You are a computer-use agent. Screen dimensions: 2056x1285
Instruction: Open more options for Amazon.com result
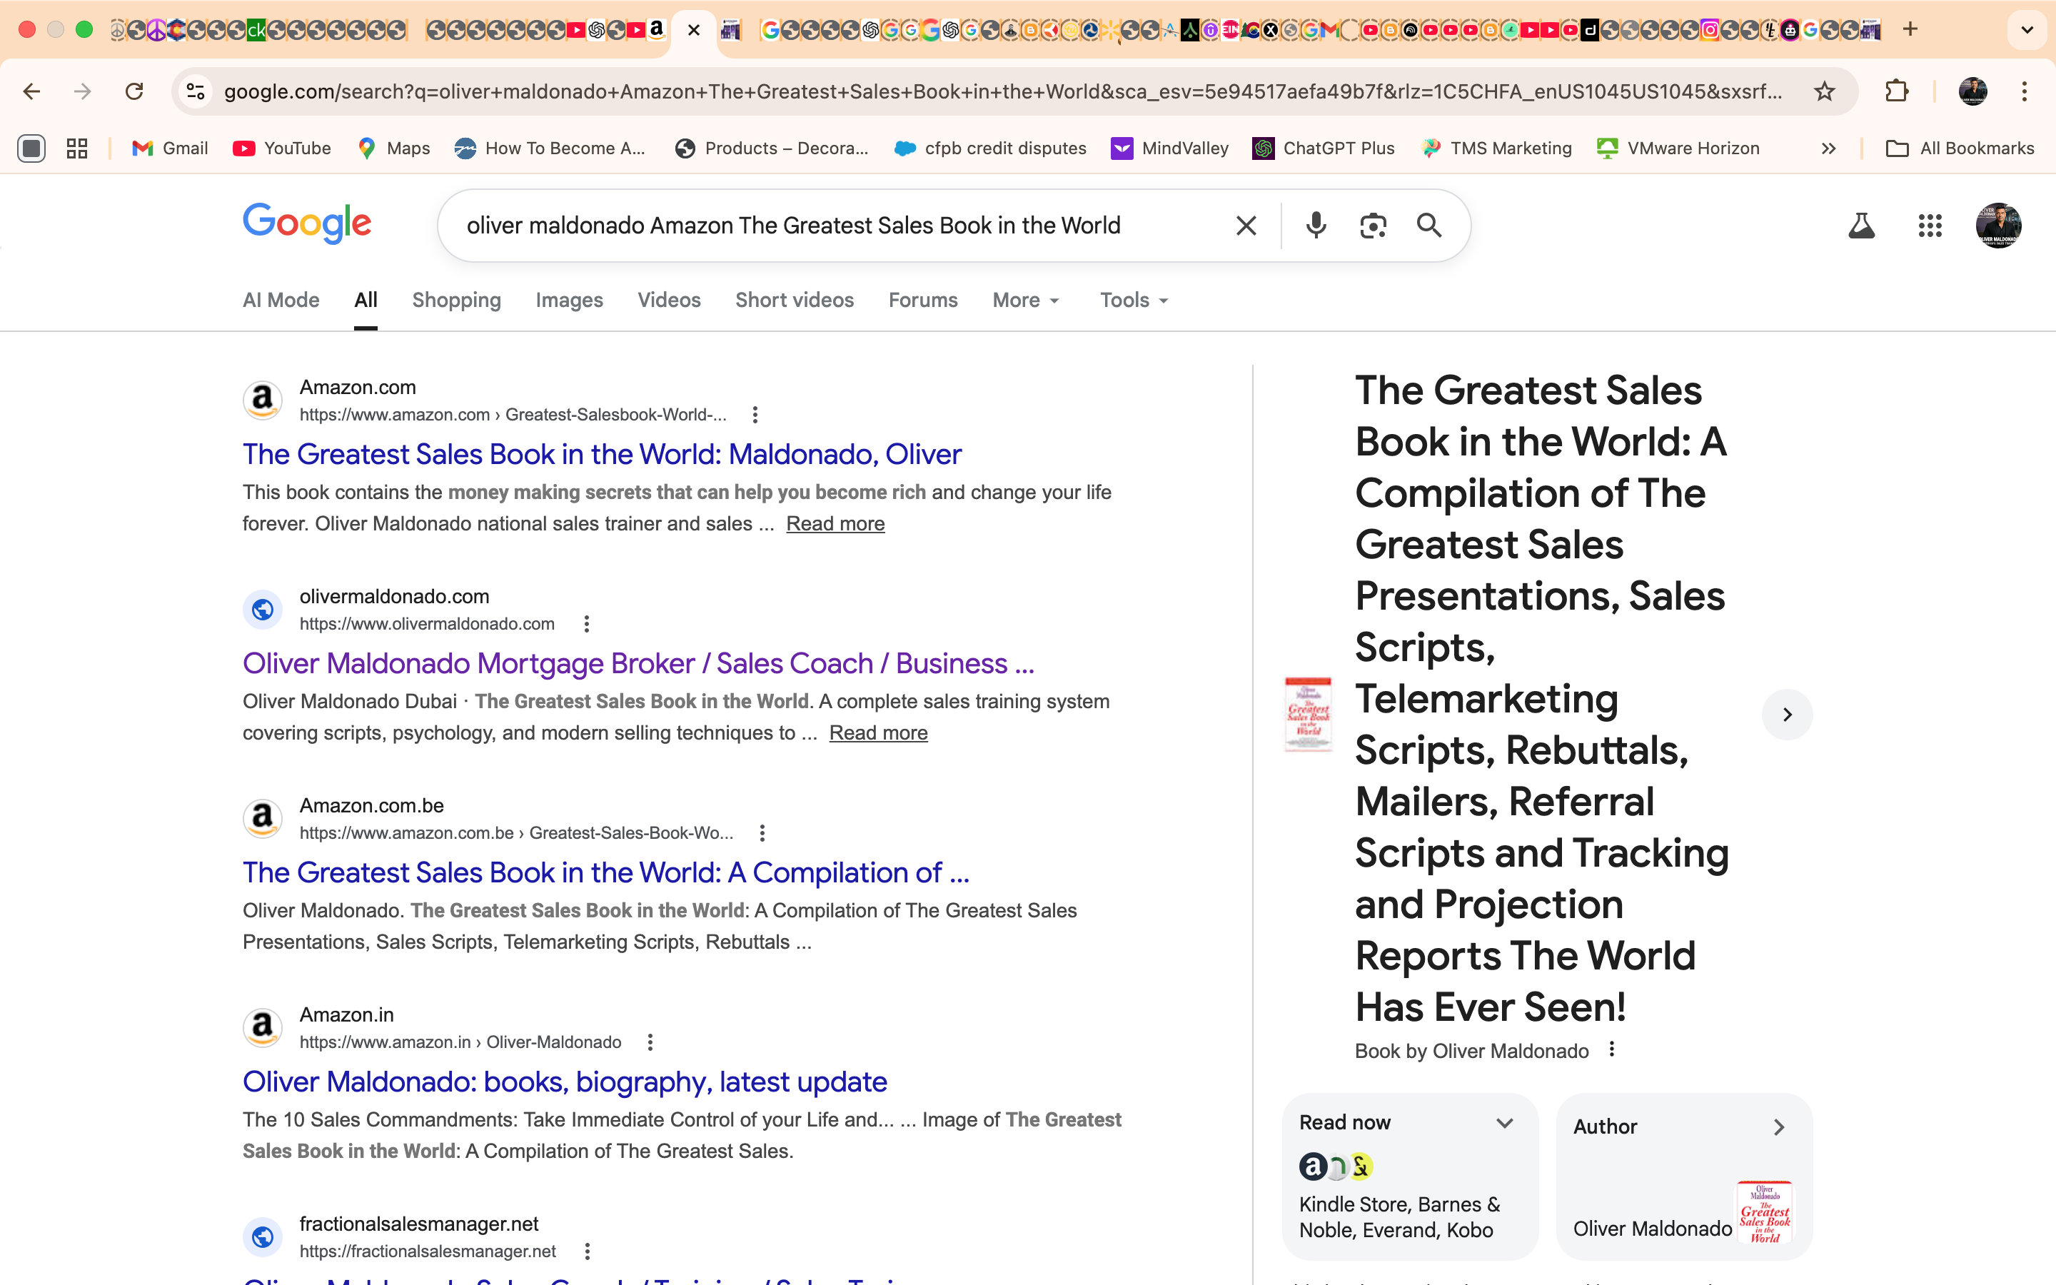pos(755,415)
